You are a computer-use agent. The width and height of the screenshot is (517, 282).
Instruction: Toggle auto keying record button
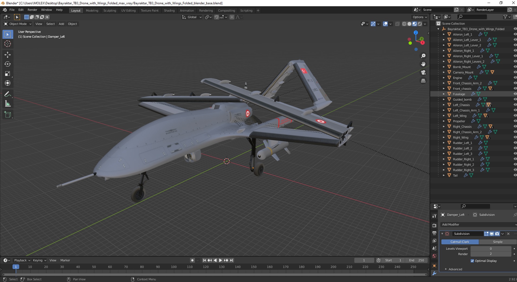192,260
